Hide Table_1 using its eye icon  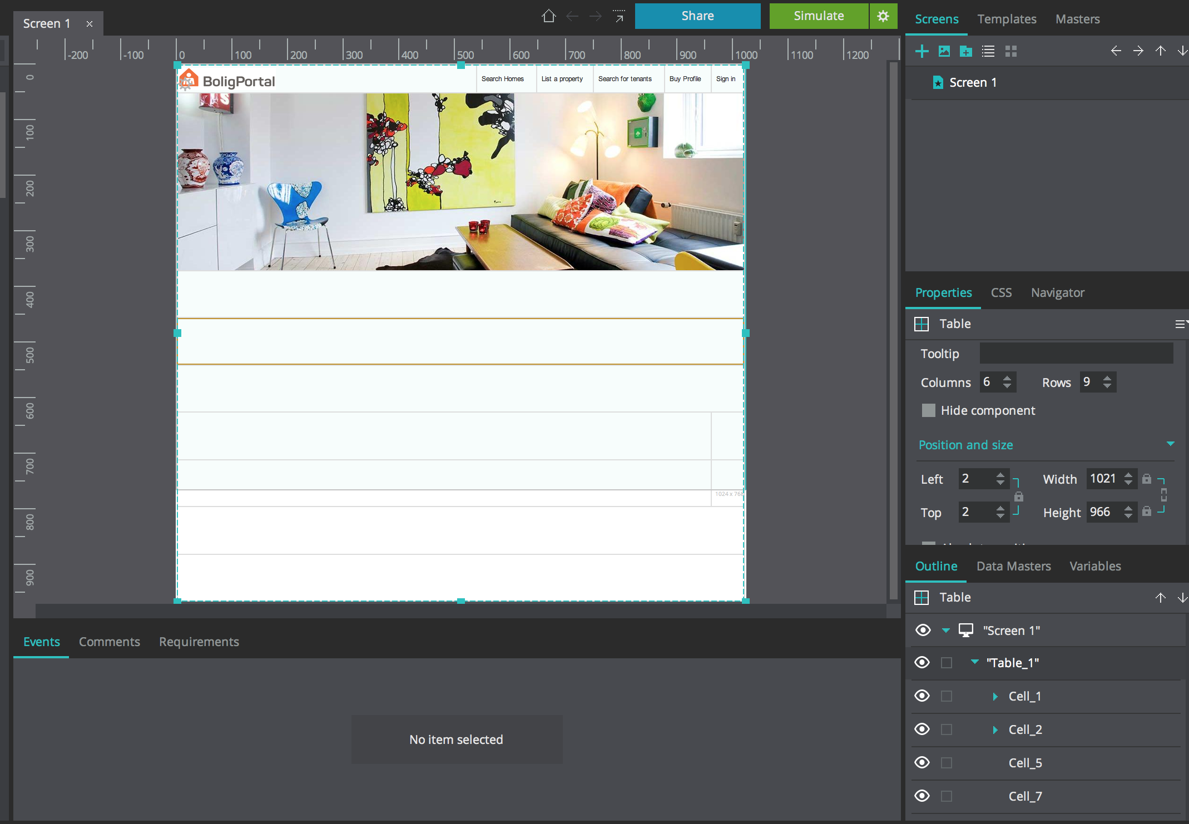pos(922,663)
